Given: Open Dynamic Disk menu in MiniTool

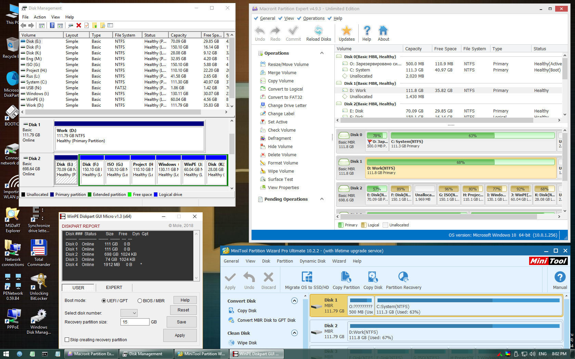Looking at the screenshot, I should tap(312, 261).
